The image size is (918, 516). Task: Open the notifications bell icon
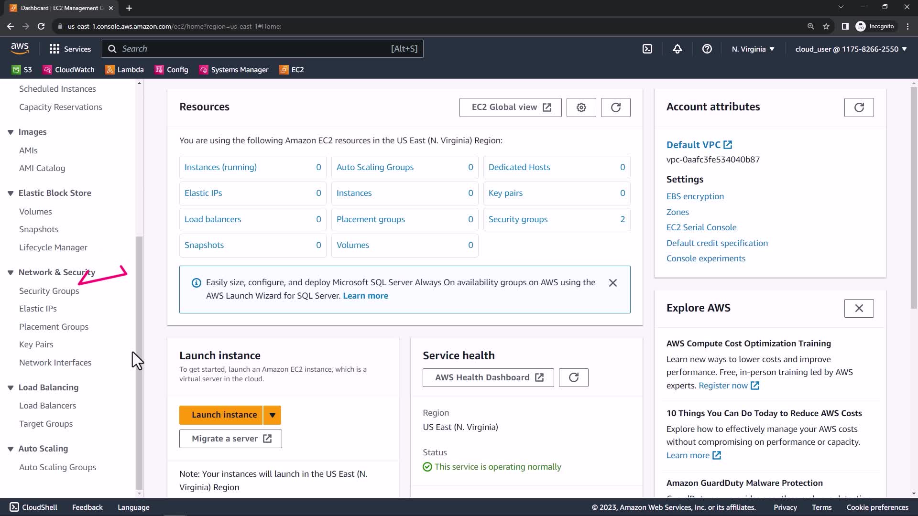(x=677, y=49)
